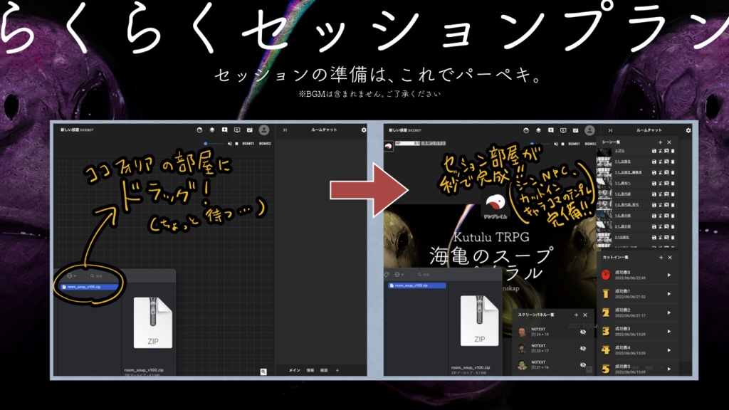Collapse the left room's chat sidebar chevron

(x=285, y=130)
